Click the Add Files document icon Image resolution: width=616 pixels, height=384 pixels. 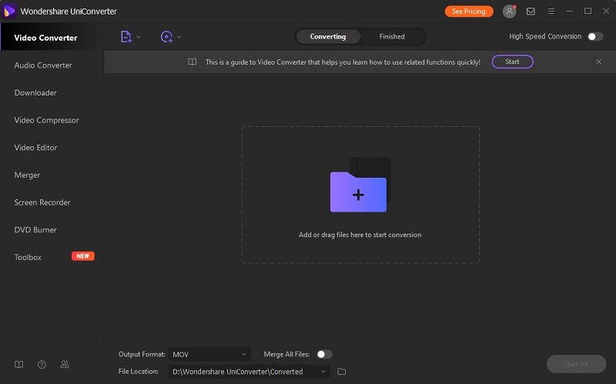coord(126,37)
